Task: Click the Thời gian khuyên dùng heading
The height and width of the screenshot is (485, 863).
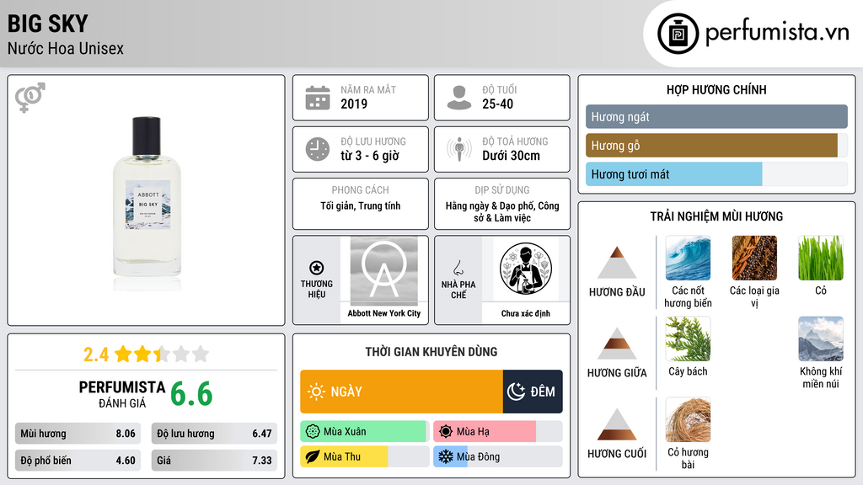Action: 431,351
